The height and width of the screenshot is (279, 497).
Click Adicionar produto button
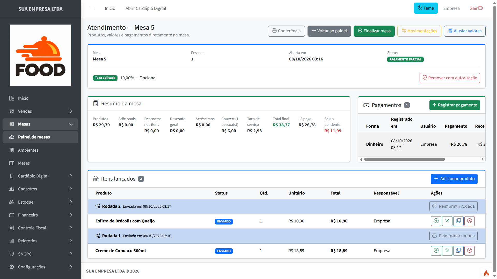(454, 179)
